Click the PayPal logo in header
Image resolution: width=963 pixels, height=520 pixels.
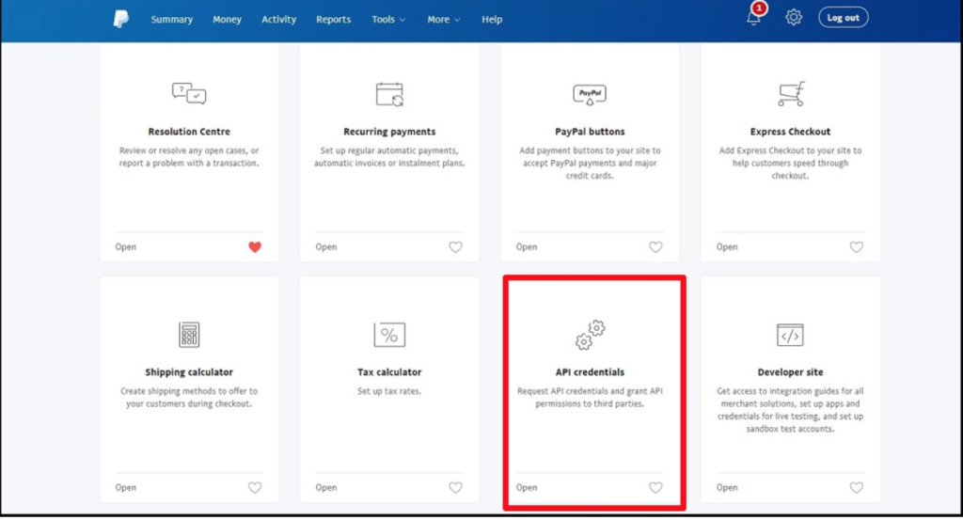click(121, 19)
